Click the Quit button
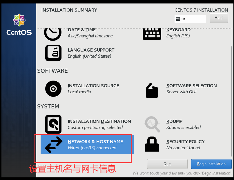 click(167, 164)
